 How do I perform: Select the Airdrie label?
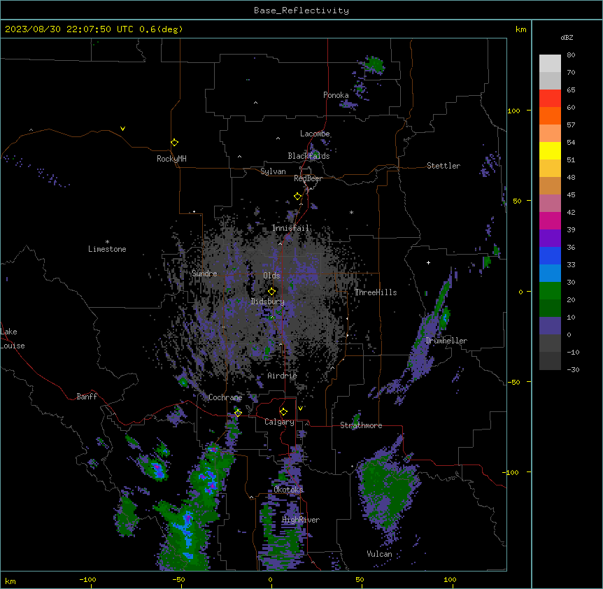point(282,376)
